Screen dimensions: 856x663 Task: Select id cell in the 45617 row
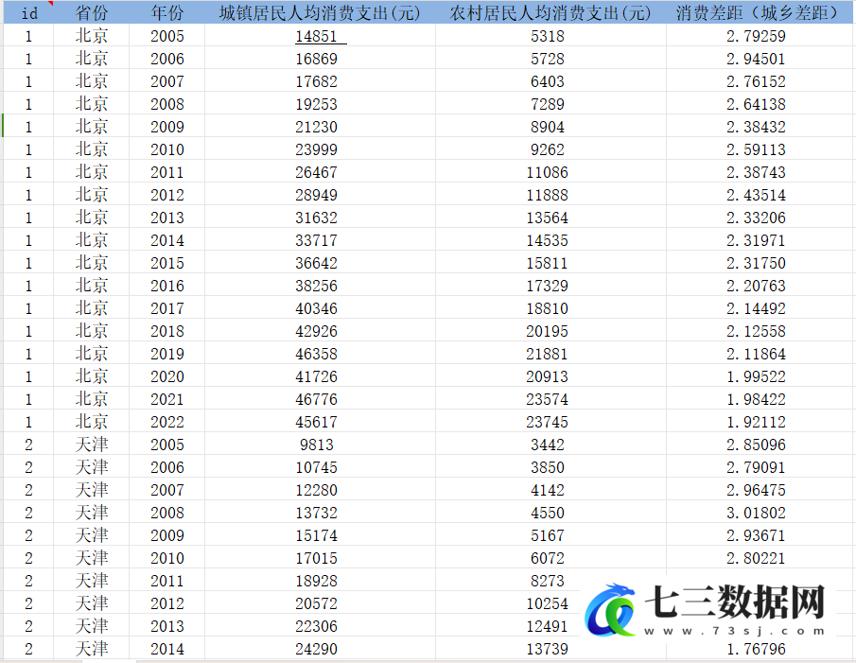(x=29, y=423)
